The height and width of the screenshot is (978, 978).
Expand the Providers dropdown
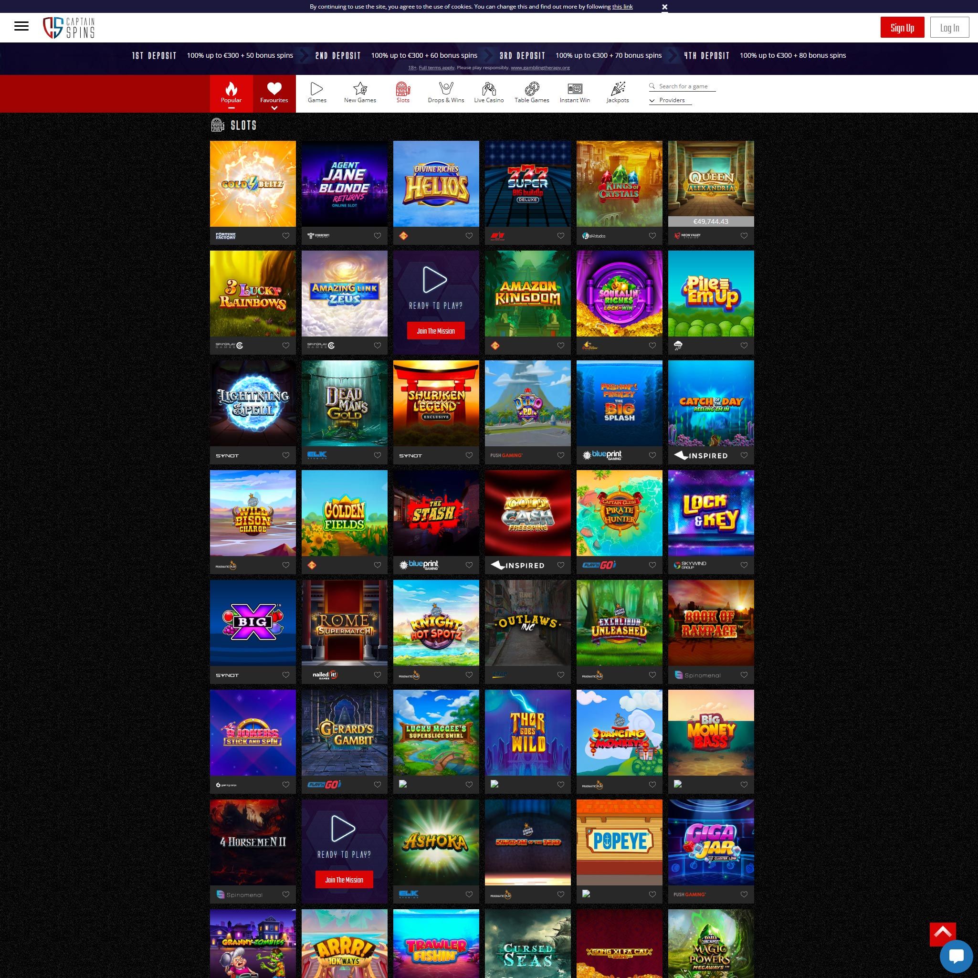click(x=670, y=100)
